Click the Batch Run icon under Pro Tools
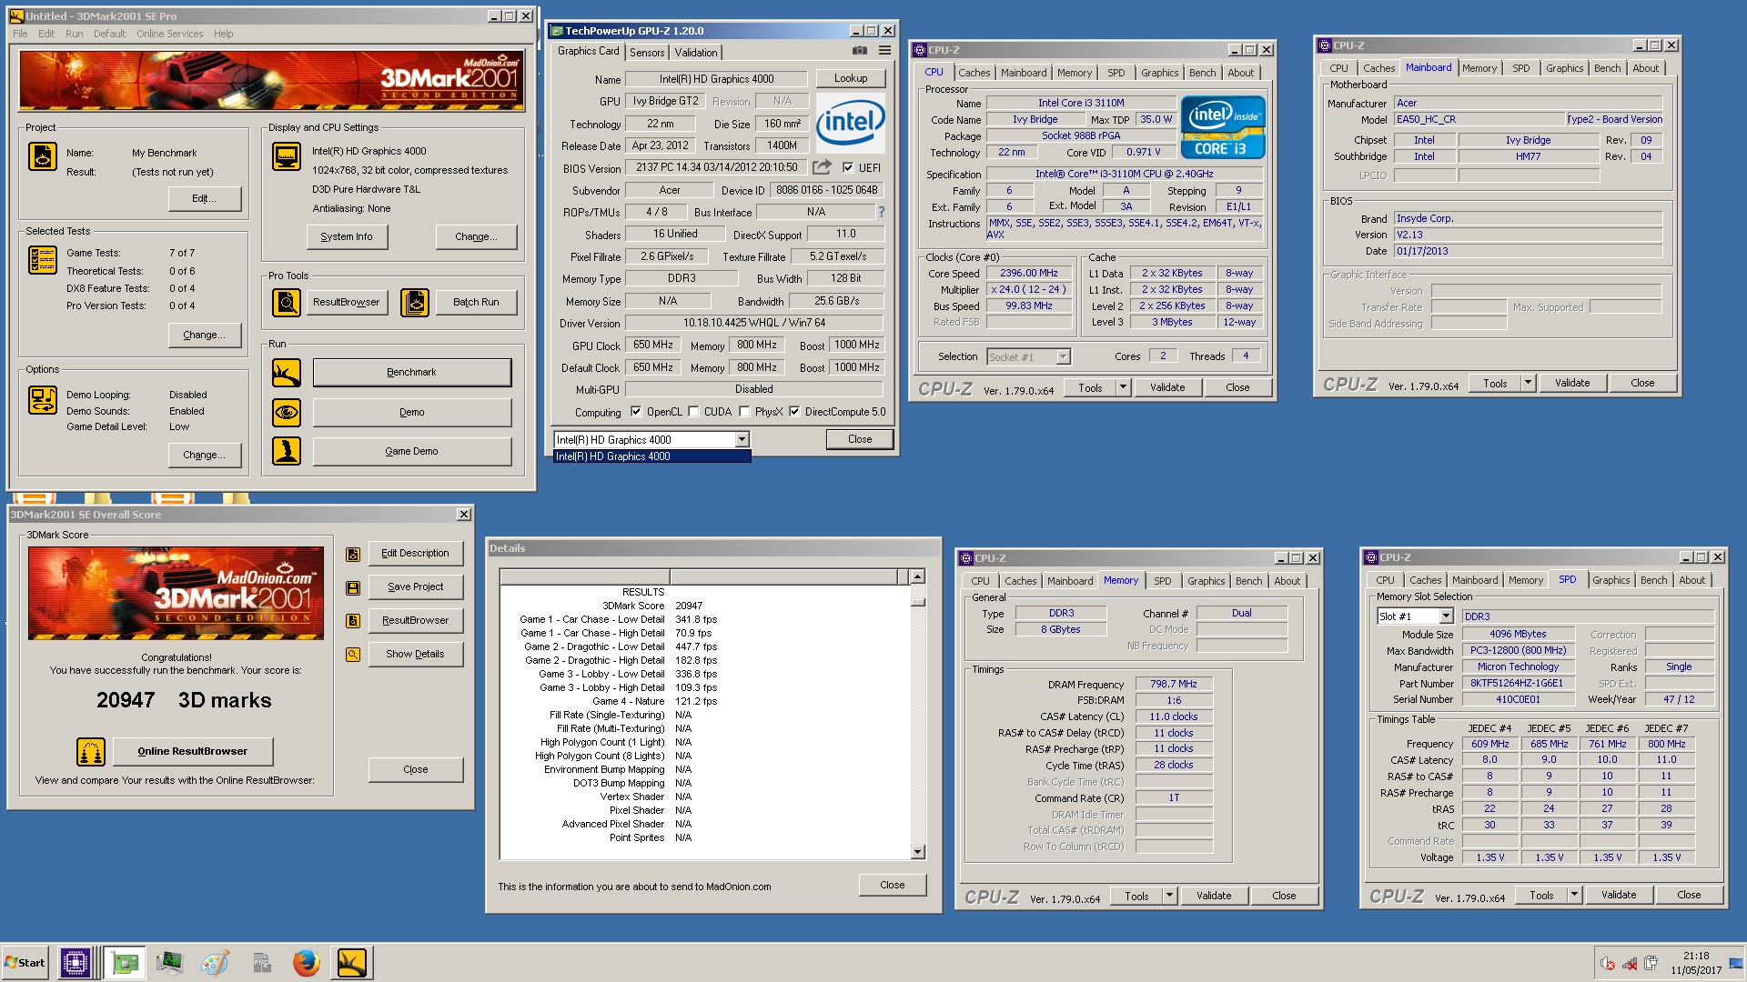 point(415,302)
